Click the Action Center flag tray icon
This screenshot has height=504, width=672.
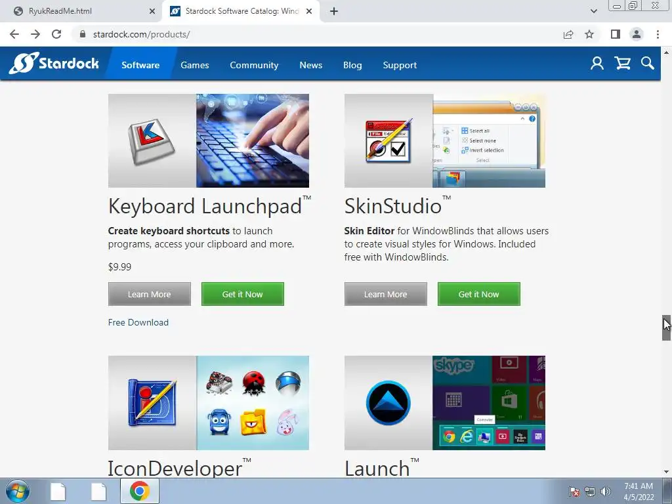click(x=574, y=492)
